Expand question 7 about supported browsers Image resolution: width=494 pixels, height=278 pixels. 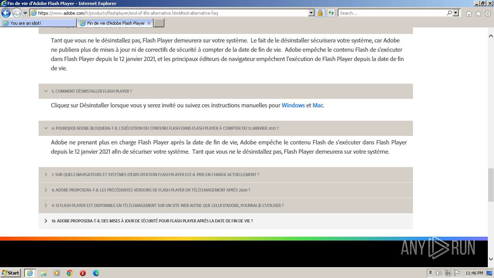click(226, 175)
